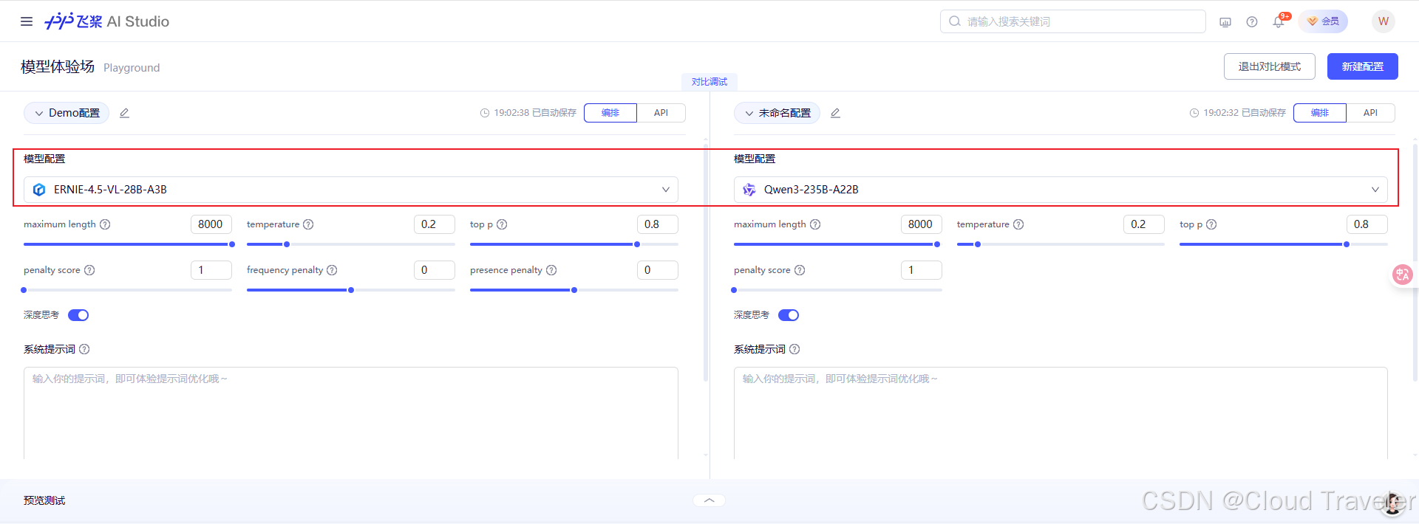
Task: Select right panel 编排 tab
Action: [x=1320, y=113]
